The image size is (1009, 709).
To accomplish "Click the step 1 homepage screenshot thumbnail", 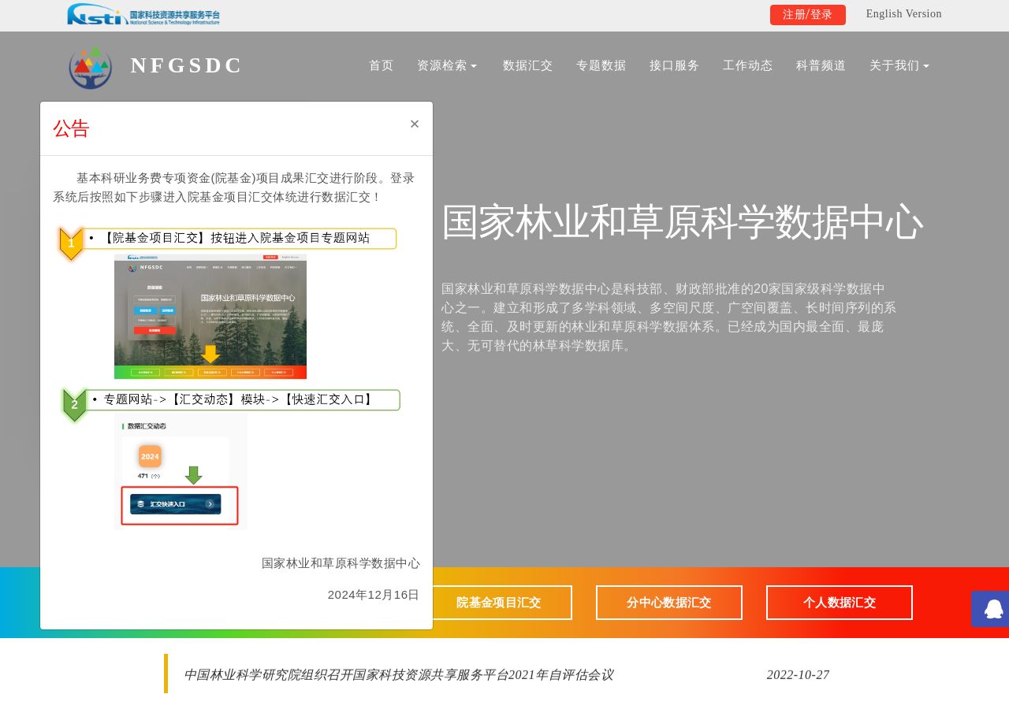I will [210, 317].
